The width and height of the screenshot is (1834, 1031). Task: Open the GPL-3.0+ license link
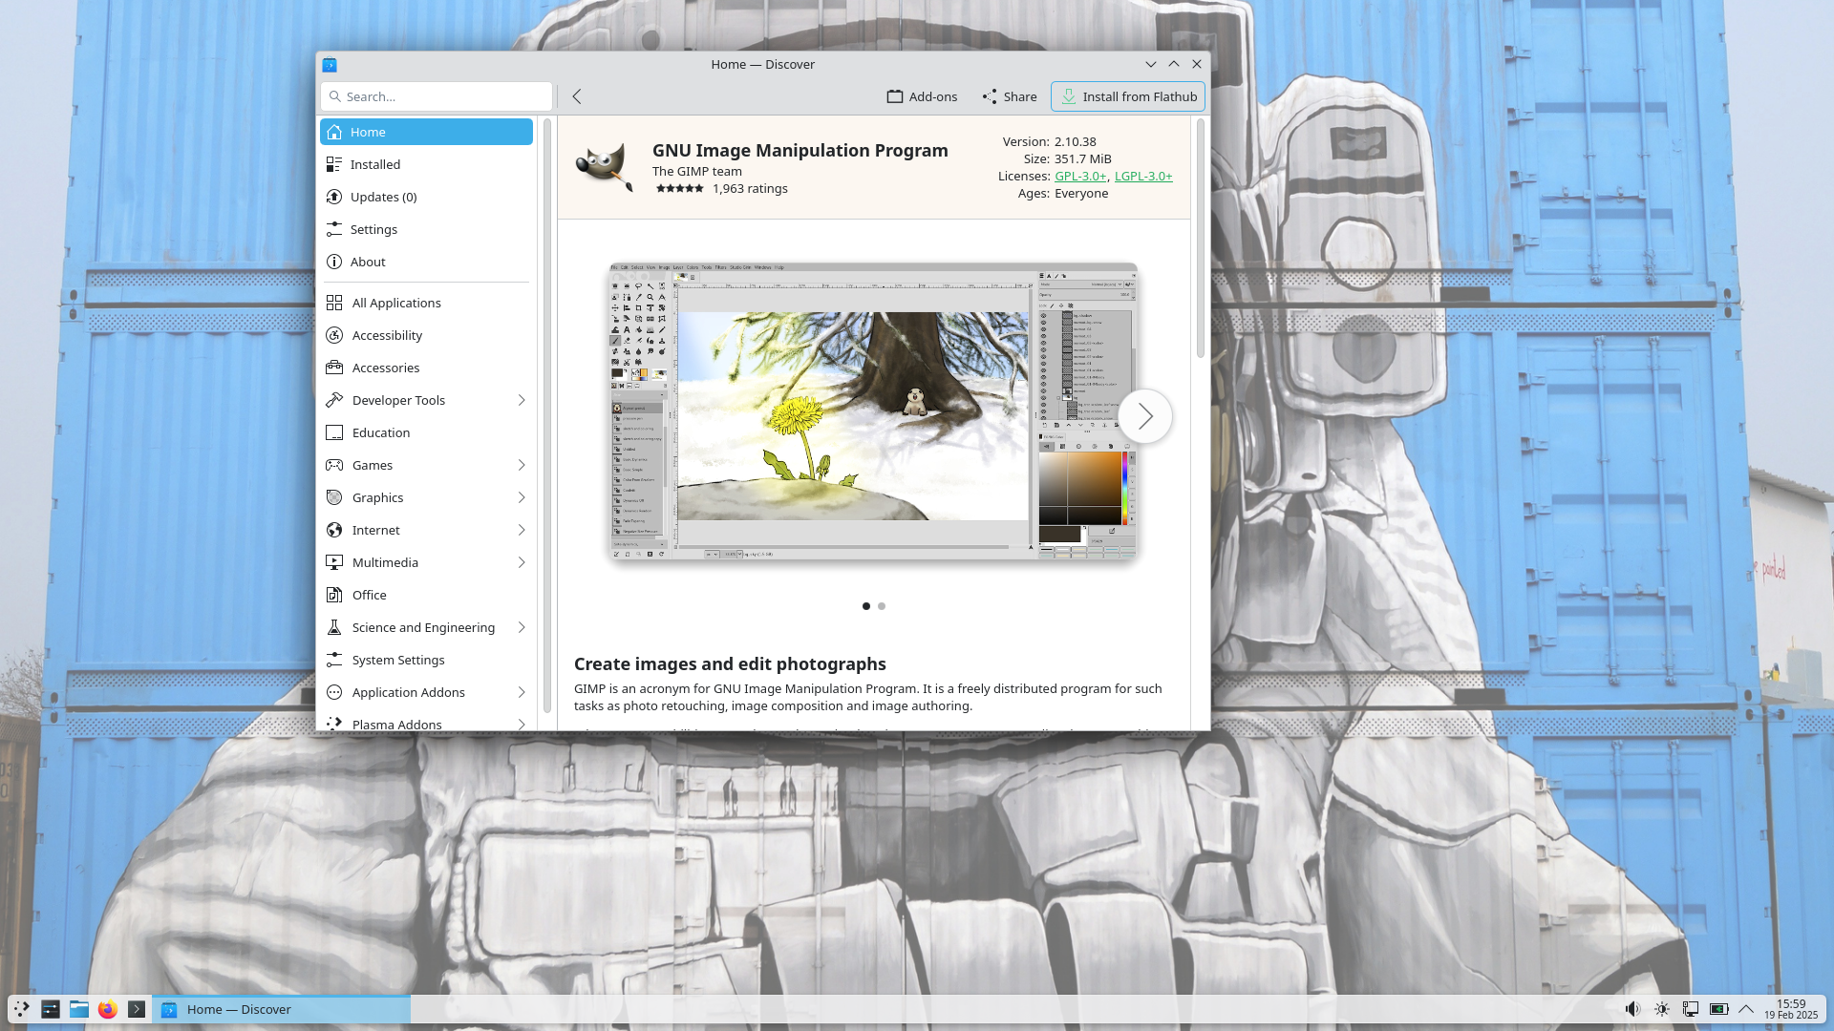1080,176
